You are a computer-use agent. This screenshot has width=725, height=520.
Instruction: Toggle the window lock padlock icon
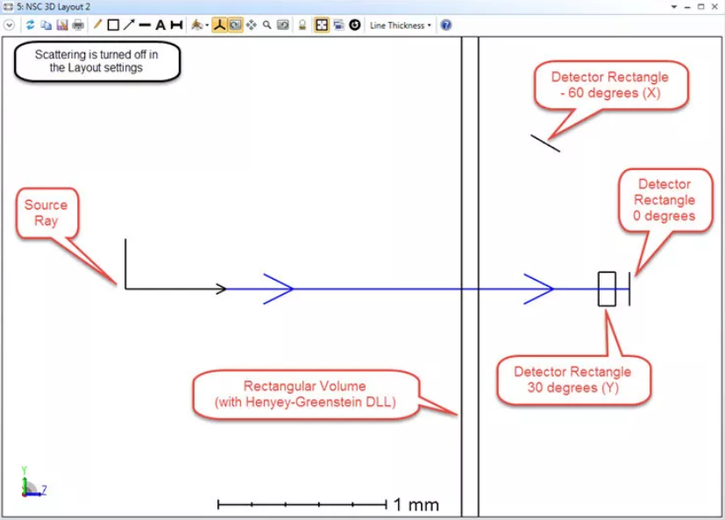pos(302,25)
